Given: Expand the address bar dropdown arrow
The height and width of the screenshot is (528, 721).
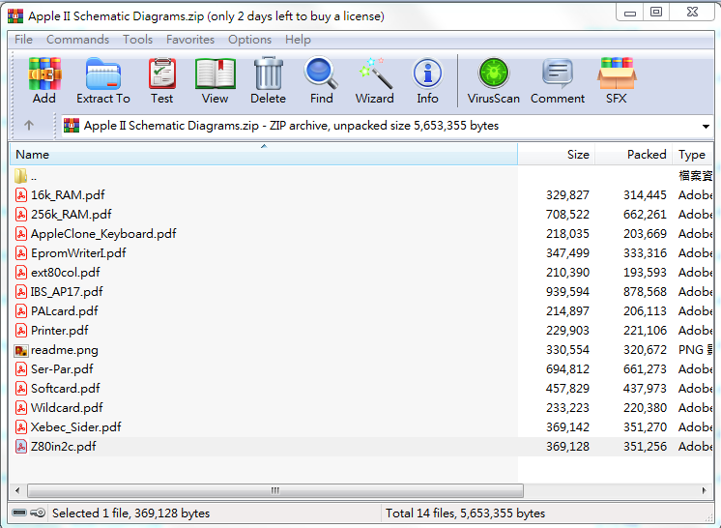Looking at the screenshot, I should pyautogui.click(x=706, y=126).
